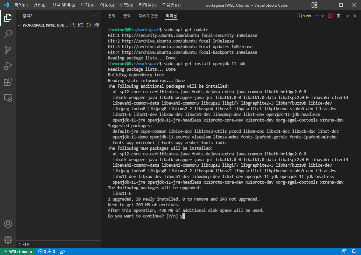Click '1 upgraded, 39 newly installed' line
Image resolution: width=361 pixels, height=255 pixels.
183,199
